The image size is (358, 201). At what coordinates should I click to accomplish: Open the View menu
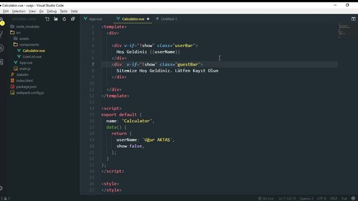tap(32, 11)
